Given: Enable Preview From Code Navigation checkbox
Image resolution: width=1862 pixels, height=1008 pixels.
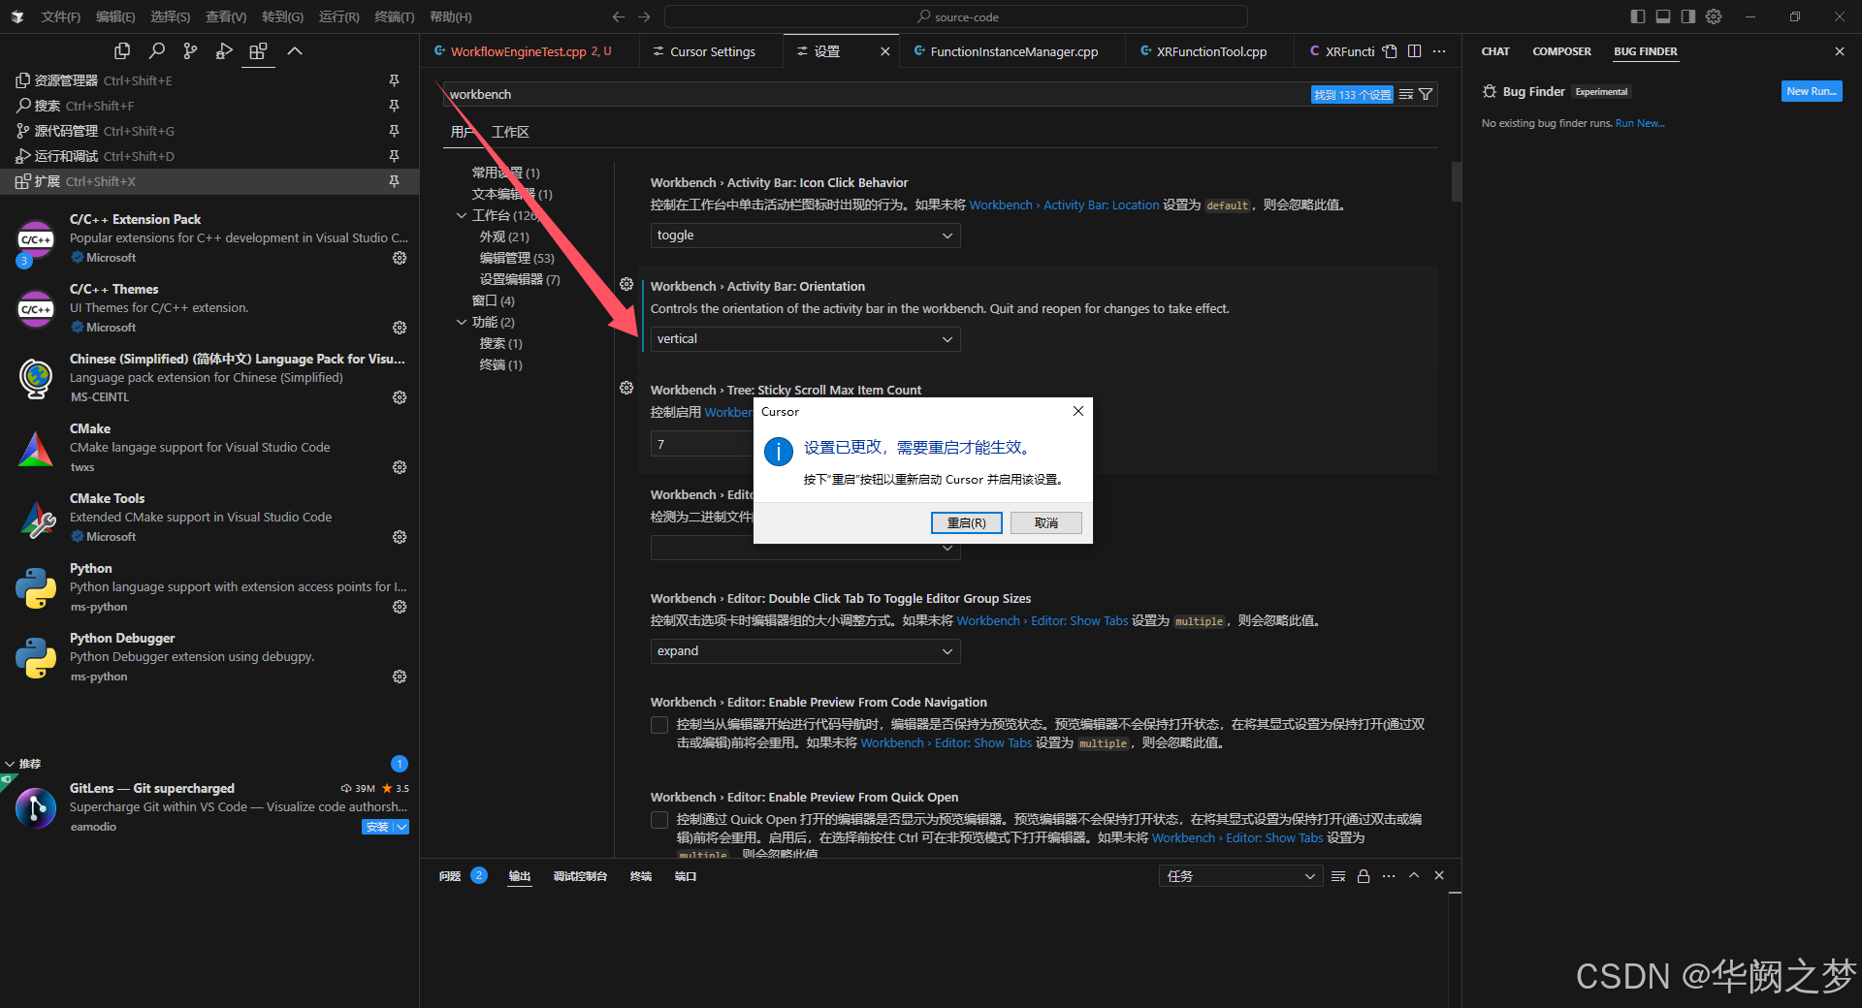Looking at the screenshot, I should coord(659,725).
